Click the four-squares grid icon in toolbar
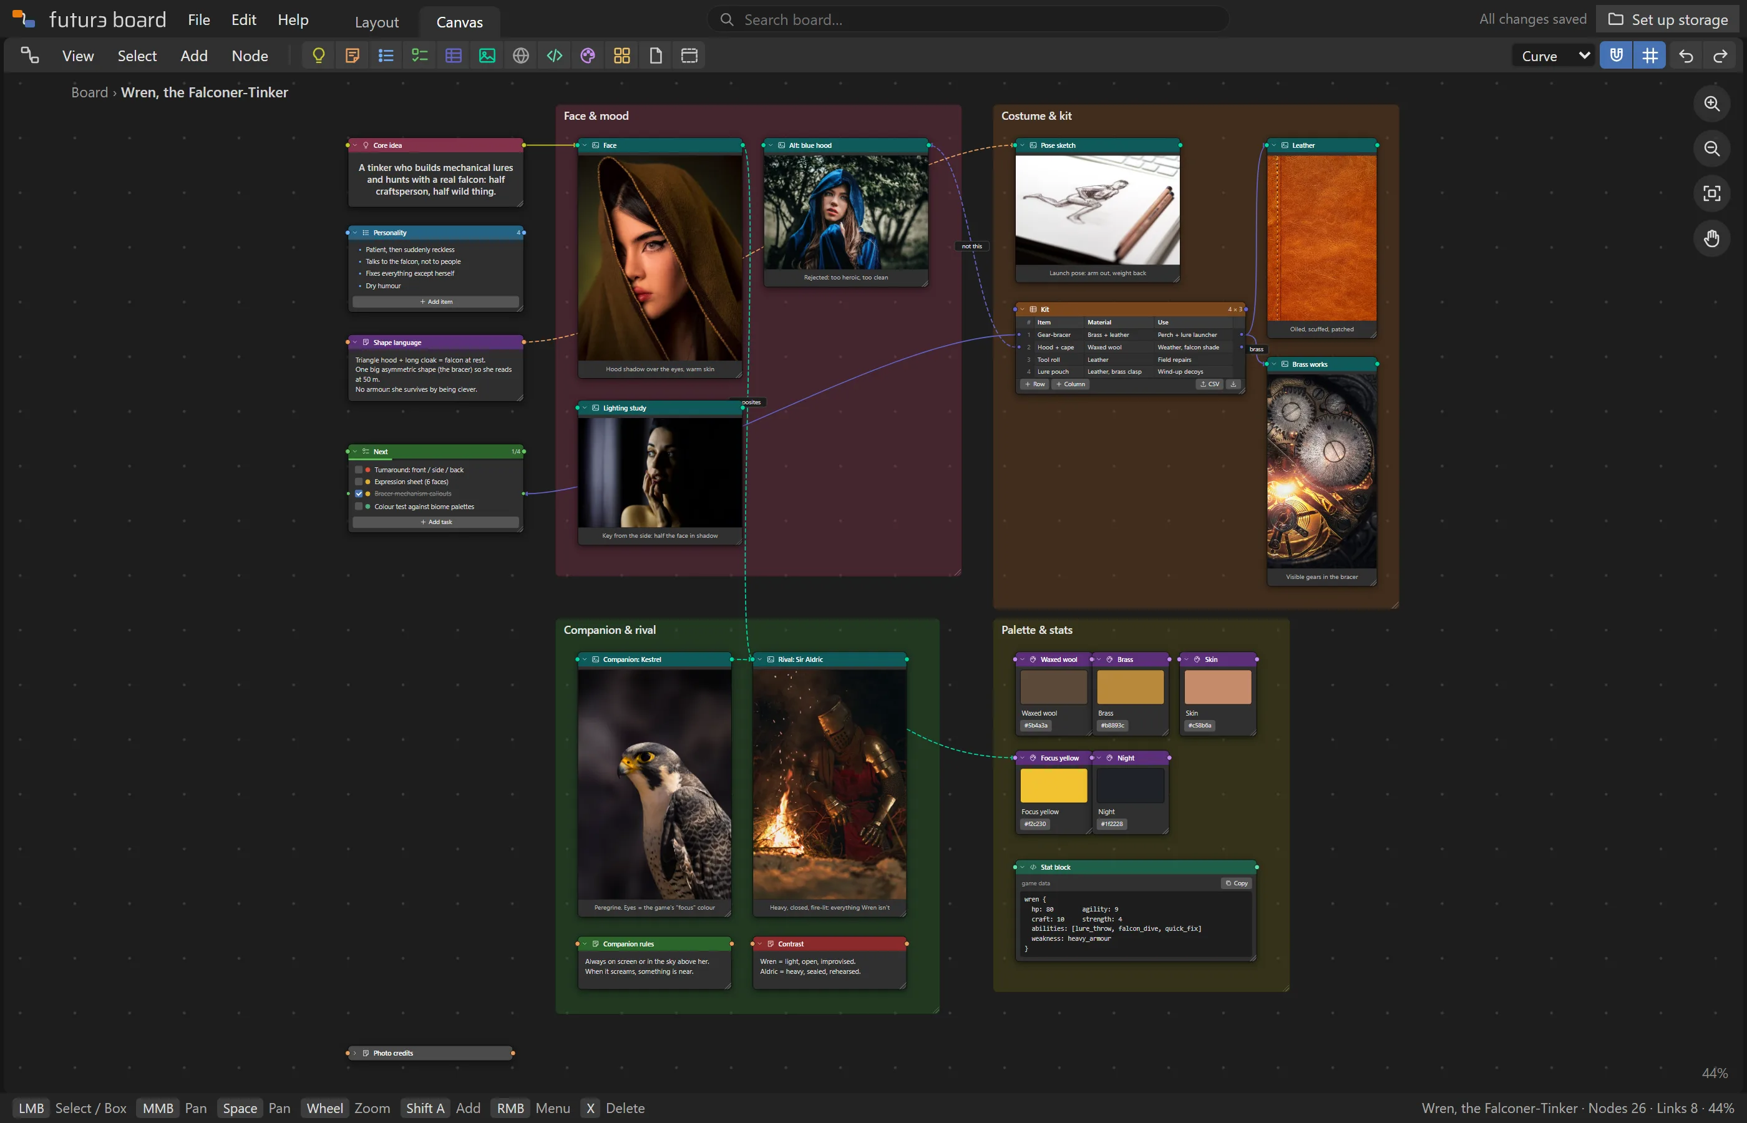1747x1123 pixels. pyautogui.click(x=622, y=56)
